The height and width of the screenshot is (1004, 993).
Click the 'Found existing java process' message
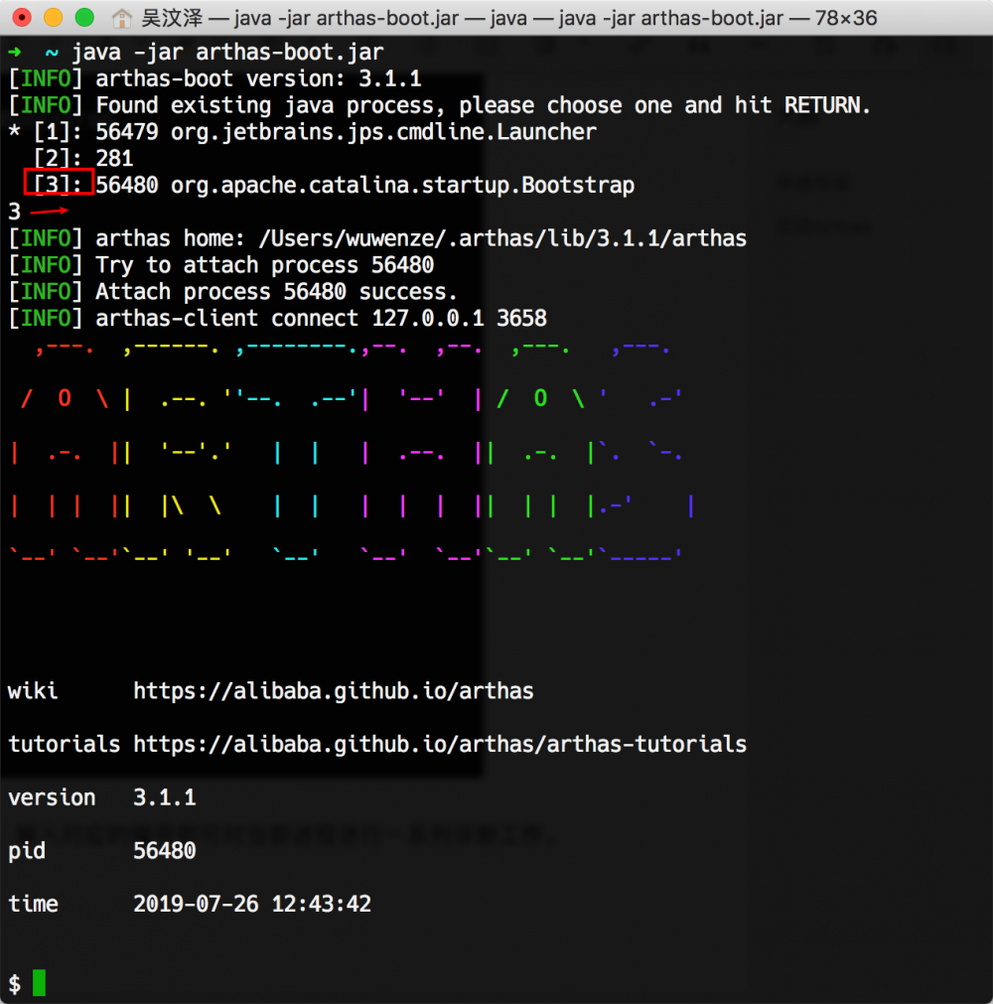point(440,105)
